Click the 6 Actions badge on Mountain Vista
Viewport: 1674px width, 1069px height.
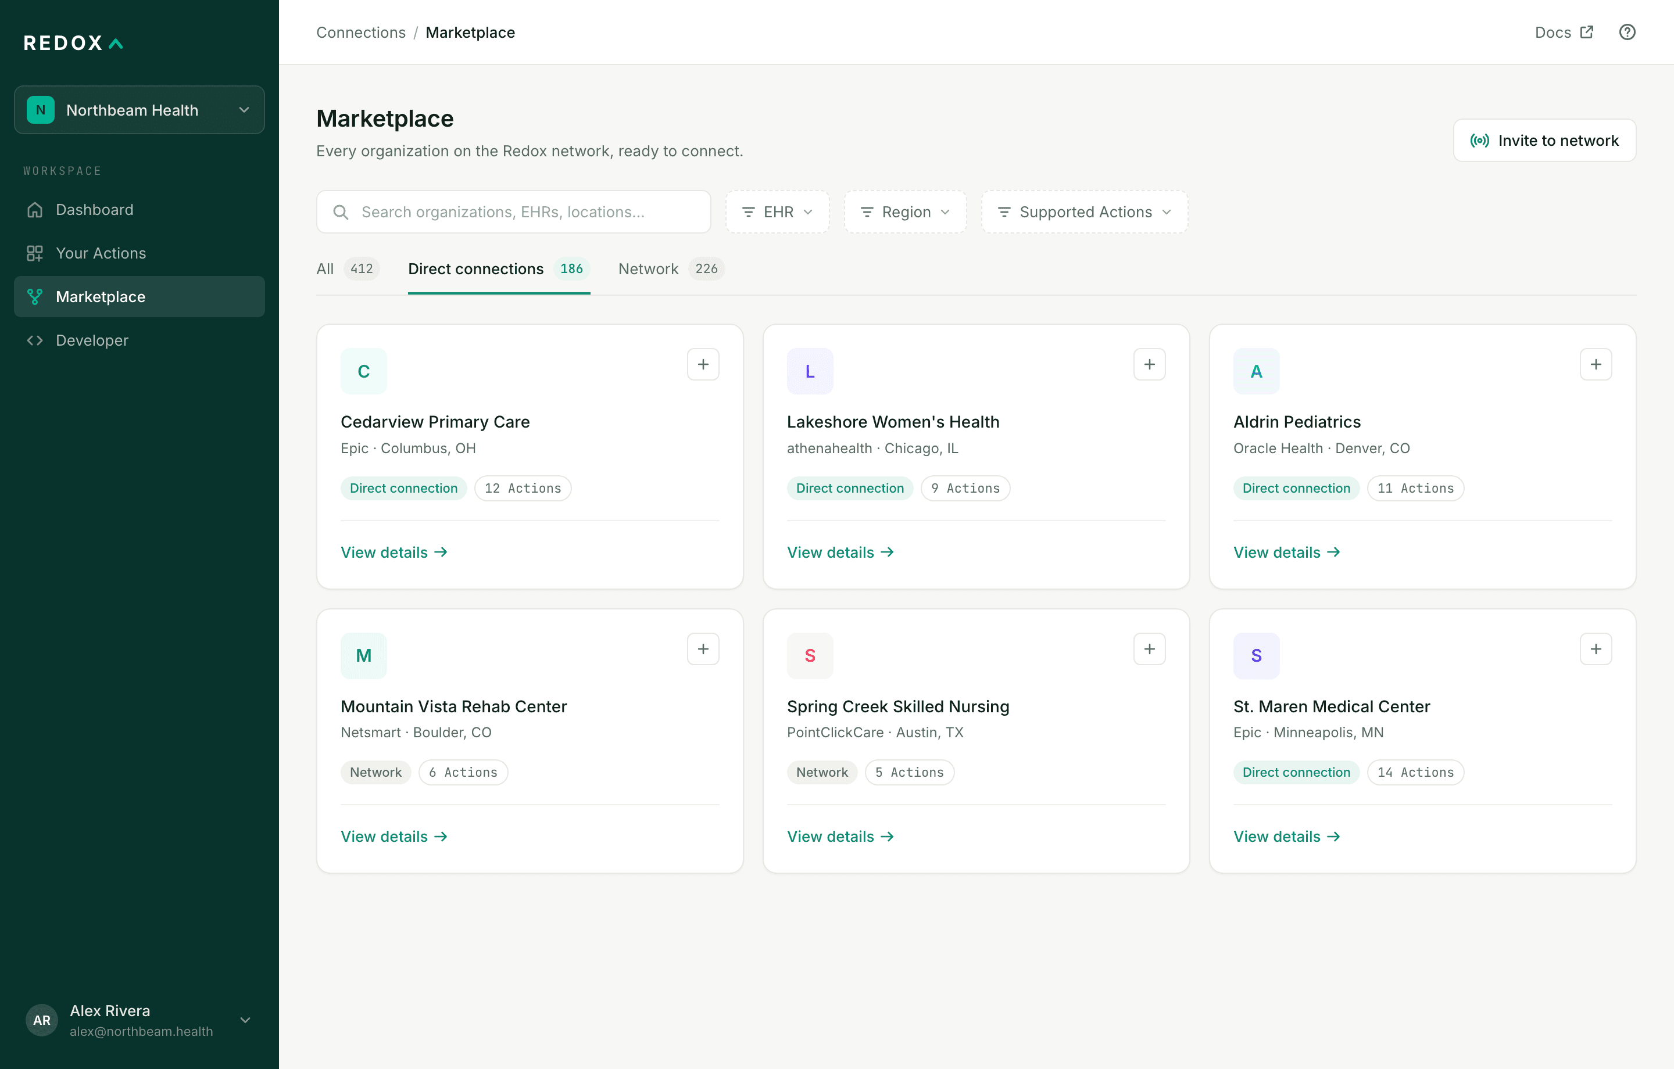click(x=463, y=772)
